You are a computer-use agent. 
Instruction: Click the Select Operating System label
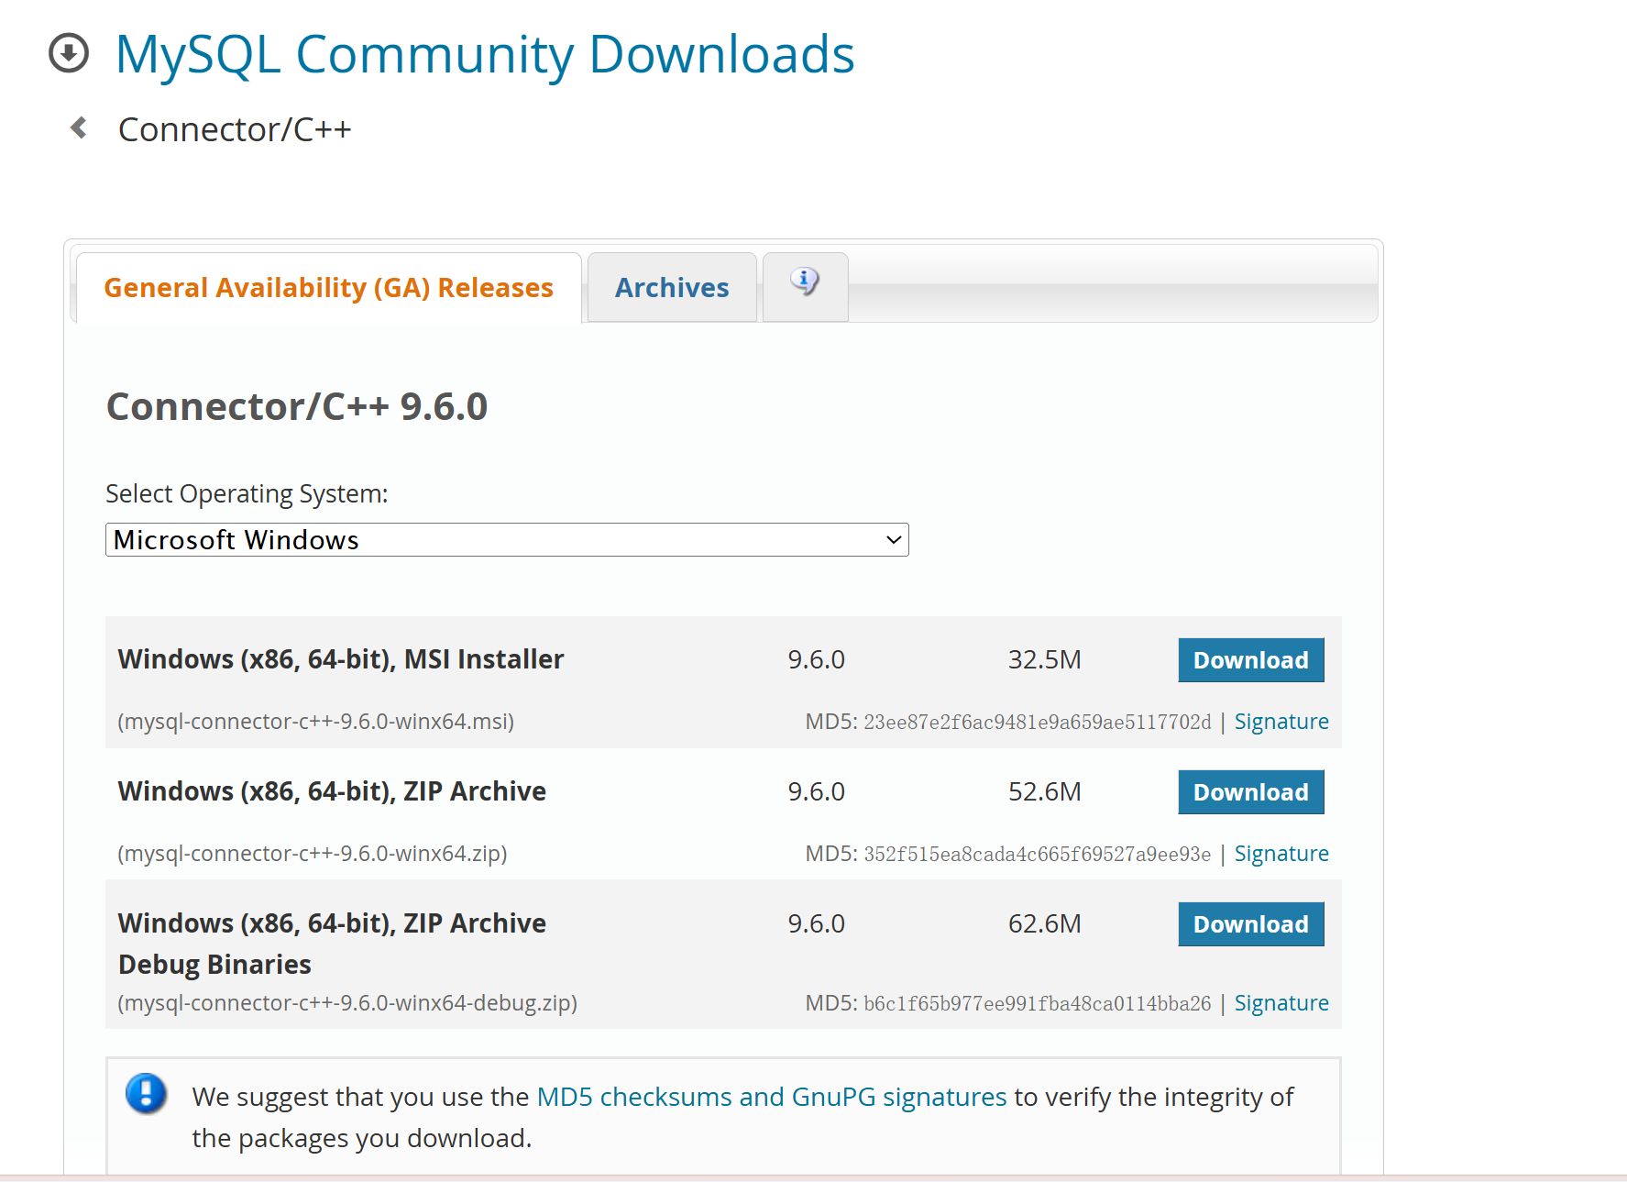(x=247, y=493)
